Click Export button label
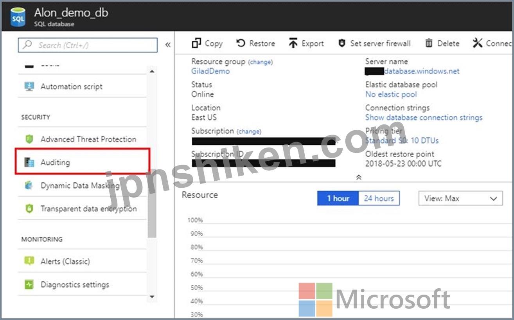This screenshot has width=514, height=320. (x=313, y=43)
